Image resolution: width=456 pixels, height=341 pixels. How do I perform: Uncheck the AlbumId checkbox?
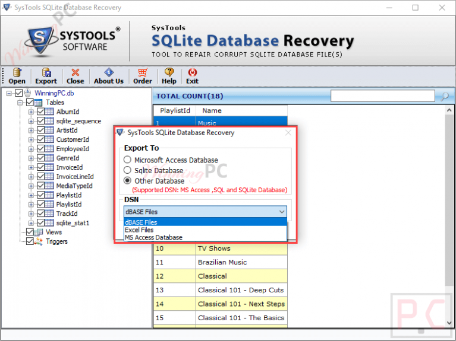[x=40, y=111]
